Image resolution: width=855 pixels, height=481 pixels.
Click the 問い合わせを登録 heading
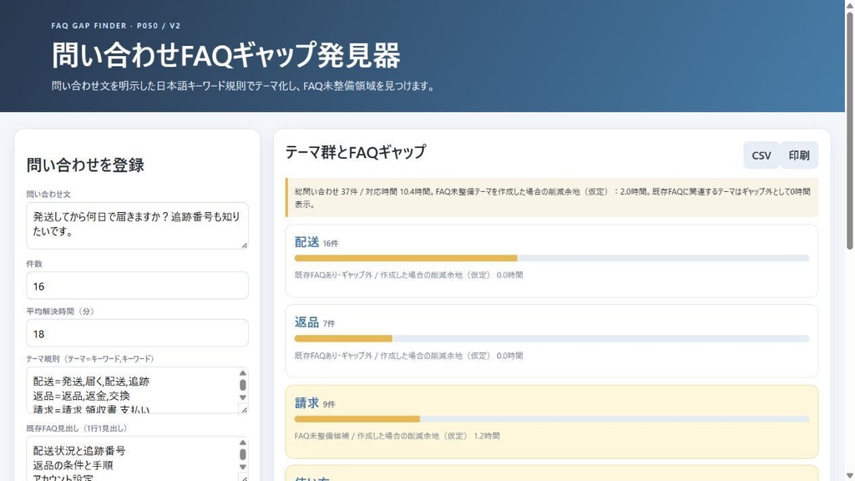(85, 165)
